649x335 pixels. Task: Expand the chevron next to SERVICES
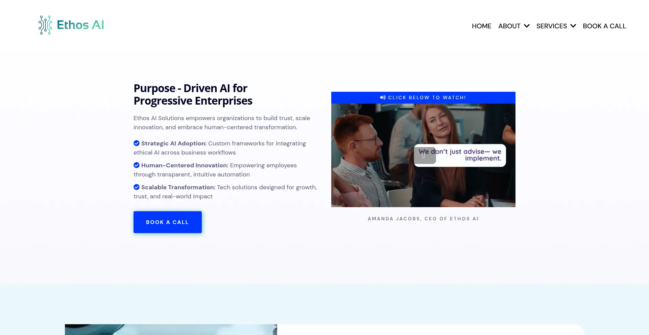pyautogui.click(x=573, y=26)
